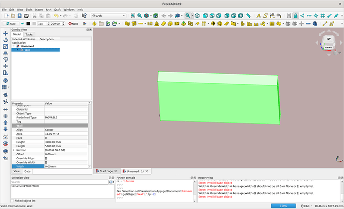Toggle the Auto group button
Viewport: 344px width, 209px height.
[x=11, y=24]
